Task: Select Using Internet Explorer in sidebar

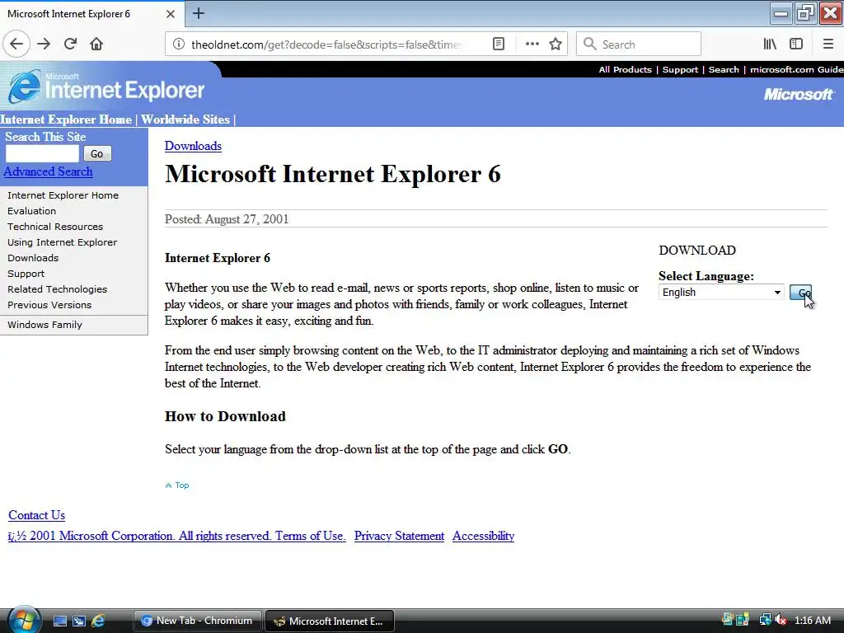Action: pyautogui.click(x=62, y=242)
